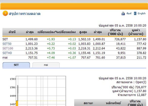Click the สรุปภาพรวมตลาด page title
148x106 pixels.
click(x=25, y=14)
